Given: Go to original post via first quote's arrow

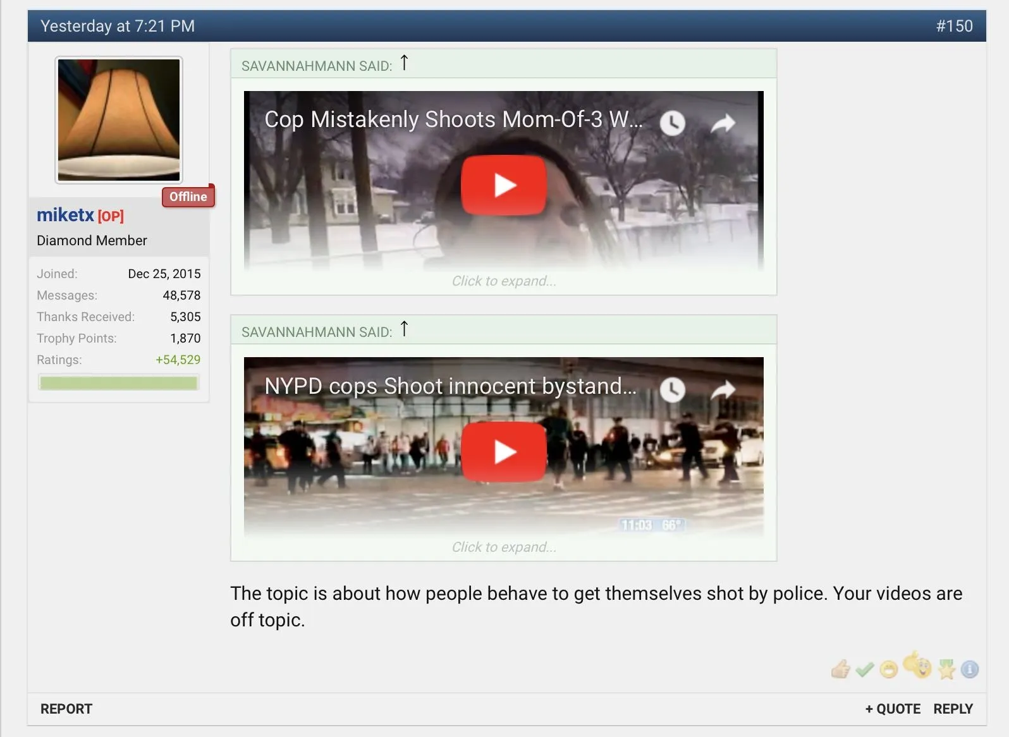Looking at the screenshot, I should [404, 63].
